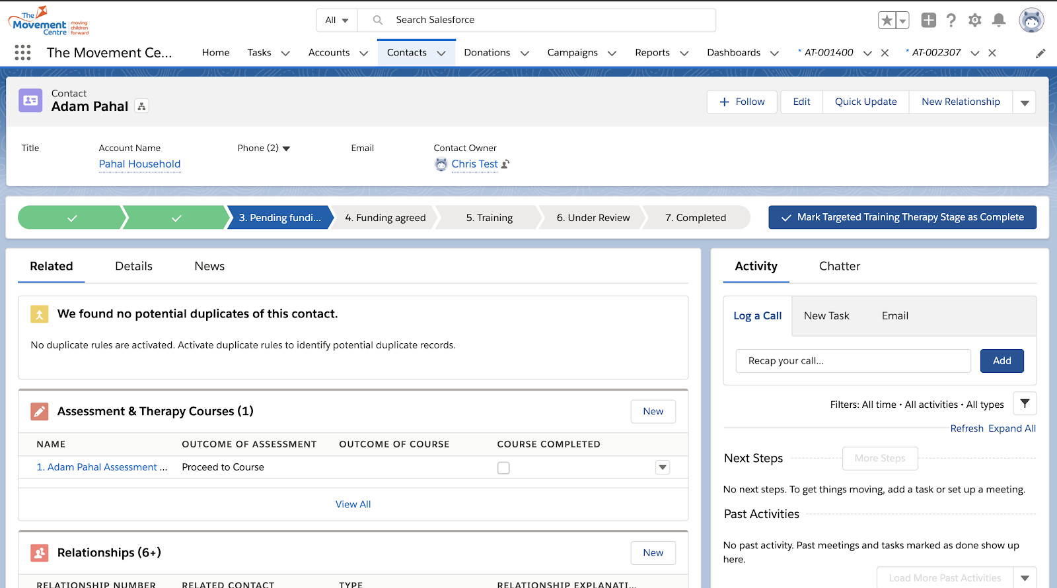
Task: Open the AT-002307 tab dropdown arrow
Action: 974,53
